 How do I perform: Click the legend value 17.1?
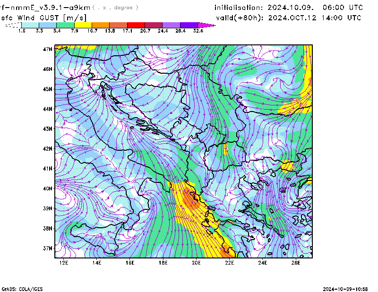pos(128,31)
